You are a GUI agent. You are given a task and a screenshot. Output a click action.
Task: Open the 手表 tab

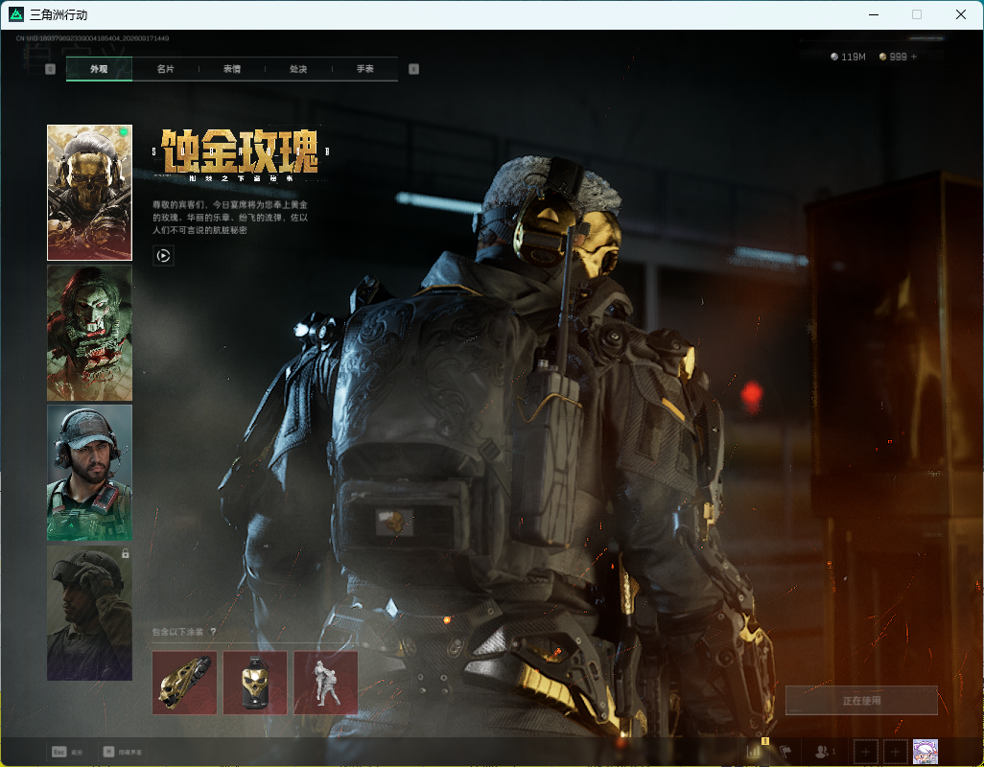coord(365,69)
